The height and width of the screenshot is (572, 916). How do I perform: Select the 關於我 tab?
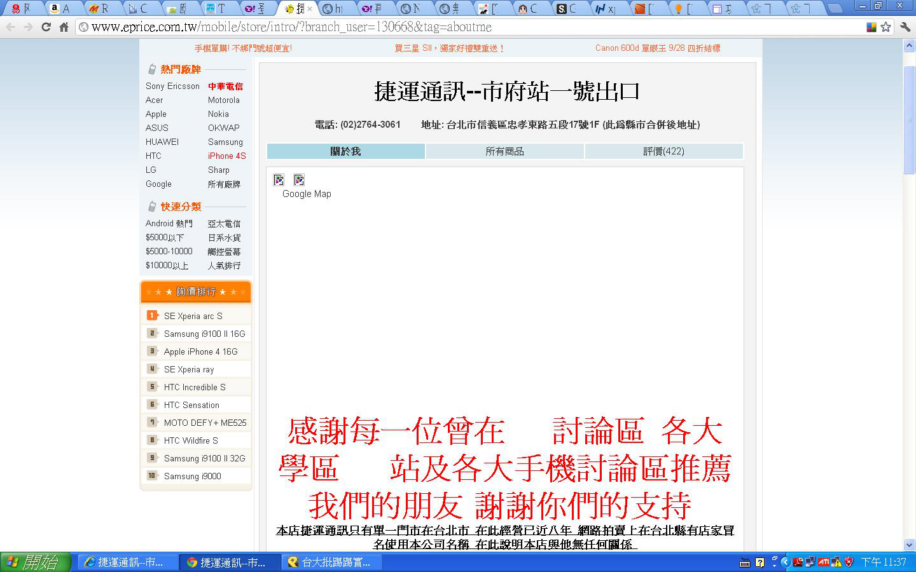[x=345, y=151]
